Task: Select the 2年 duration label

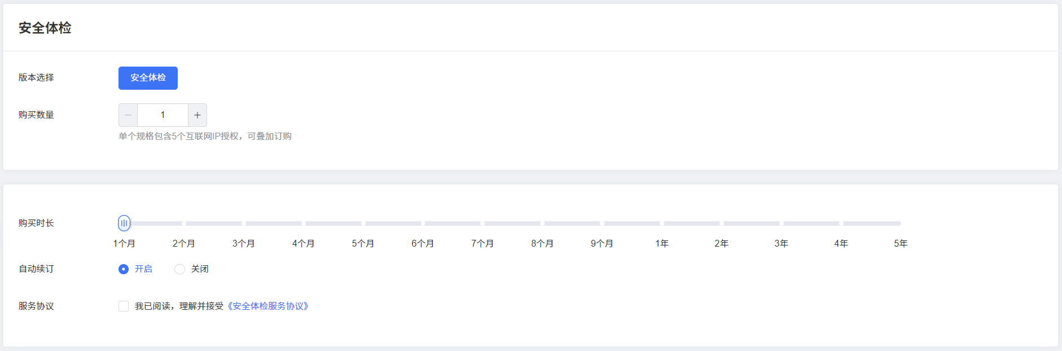Action: coord(722,243)
